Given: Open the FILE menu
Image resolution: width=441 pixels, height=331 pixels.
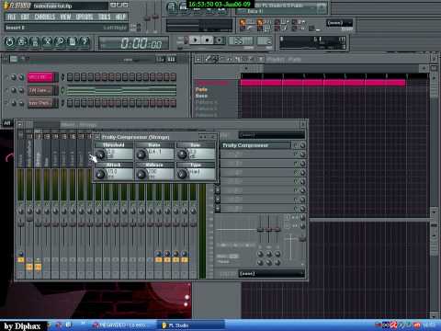Looking at the screenshot, I should [11, 17].
